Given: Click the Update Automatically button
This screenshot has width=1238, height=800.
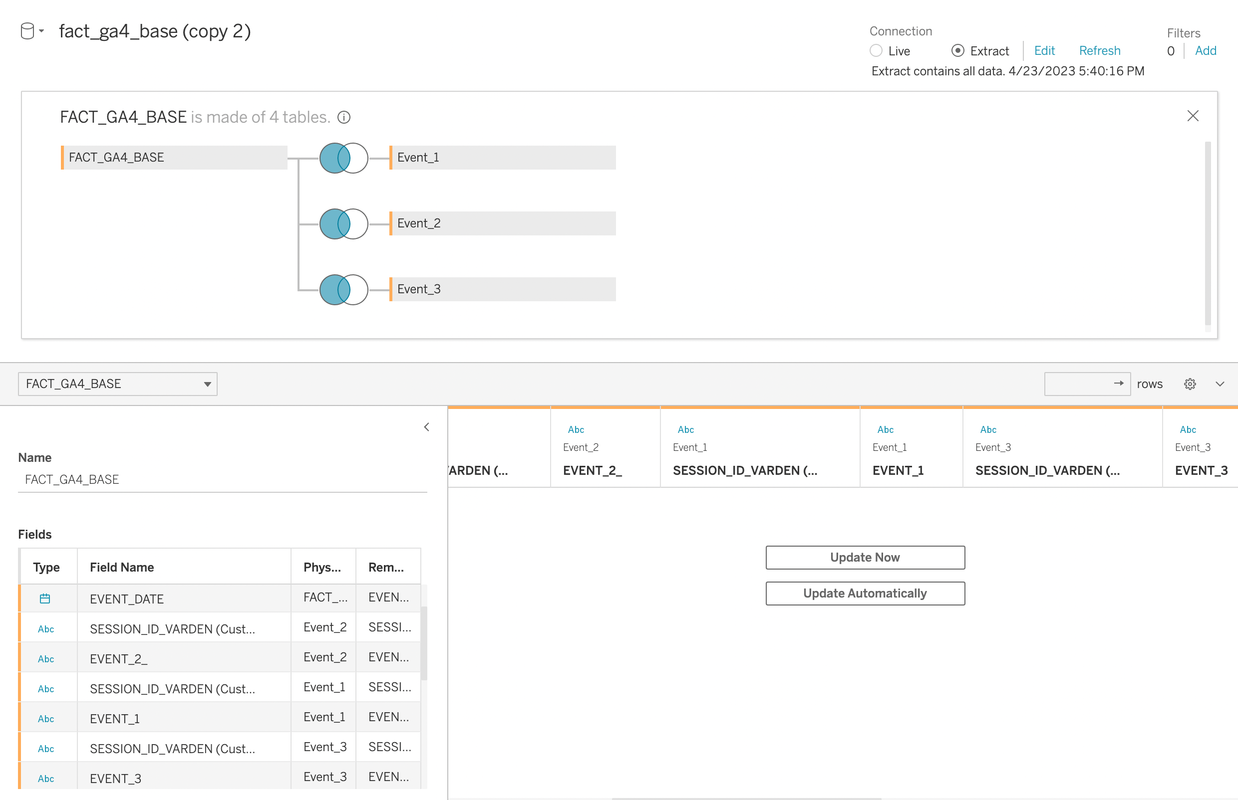Looking at the screenshot, I should (865, 593).
